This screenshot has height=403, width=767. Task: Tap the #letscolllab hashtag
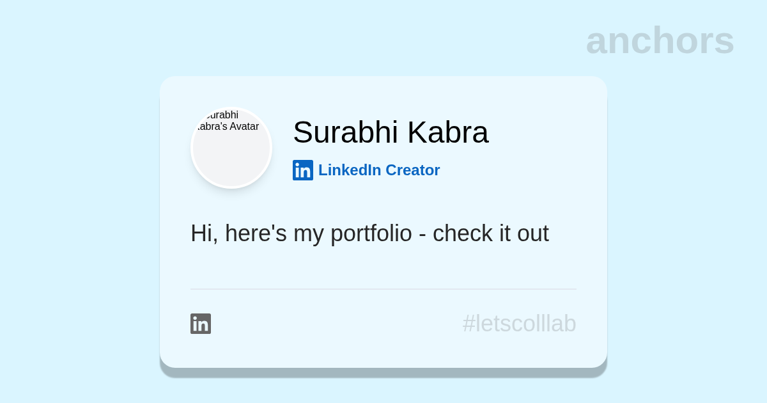(x=519, y=324)
